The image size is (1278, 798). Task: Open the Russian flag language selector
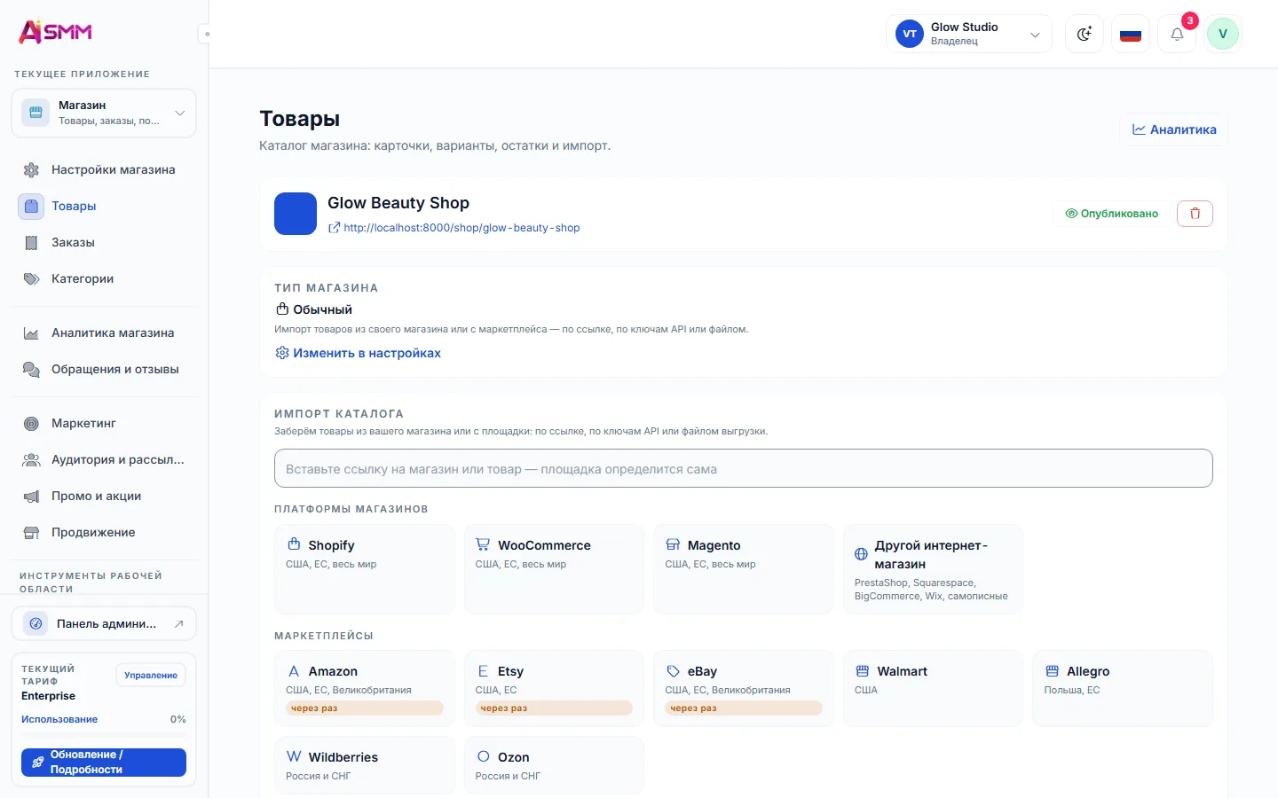(1131, 34)
